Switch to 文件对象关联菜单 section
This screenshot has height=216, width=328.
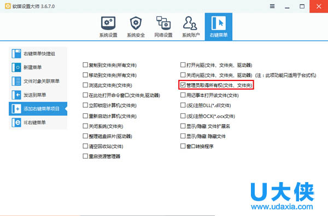[38, 81]
